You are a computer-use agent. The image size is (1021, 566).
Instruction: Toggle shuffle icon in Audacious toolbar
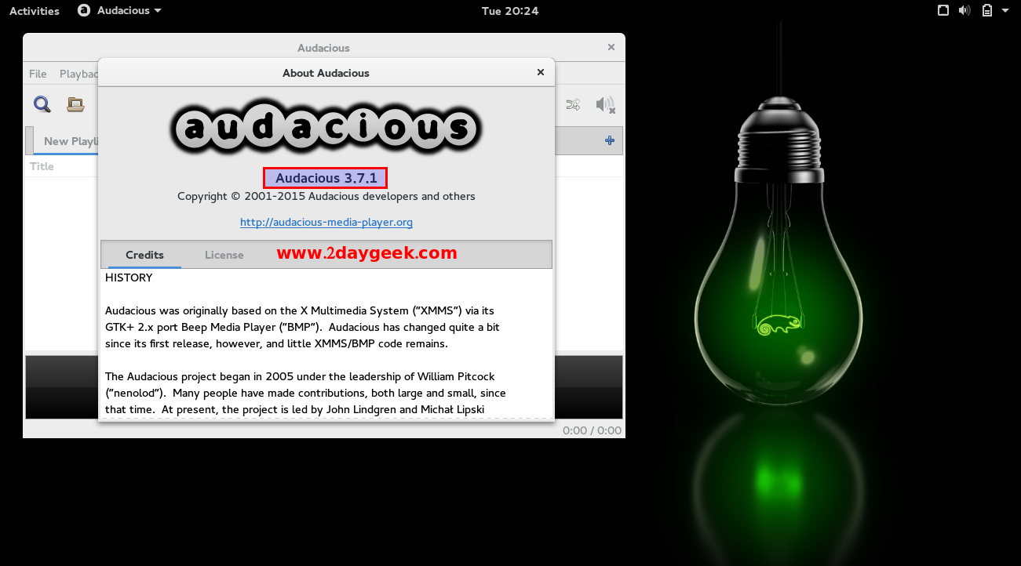[x=573, y=105]
